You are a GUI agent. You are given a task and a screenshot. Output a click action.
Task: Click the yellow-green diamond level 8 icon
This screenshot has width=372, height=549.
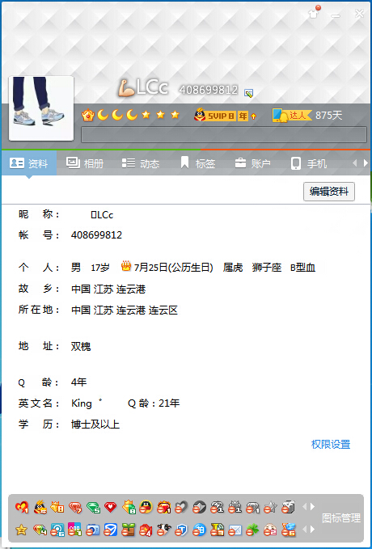click(x=129, y=507)
